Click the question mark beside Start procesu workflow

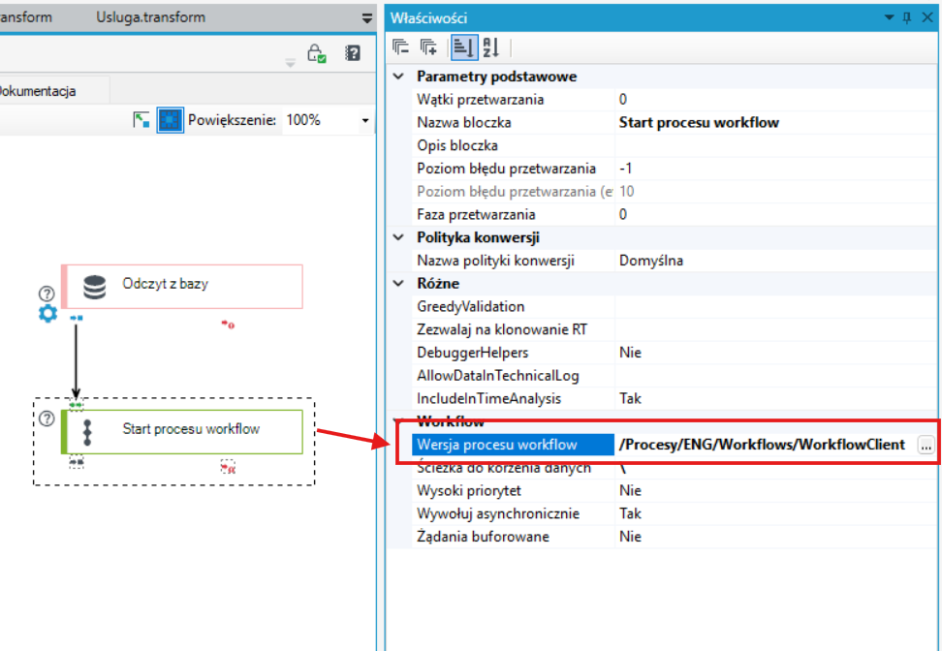47,418
